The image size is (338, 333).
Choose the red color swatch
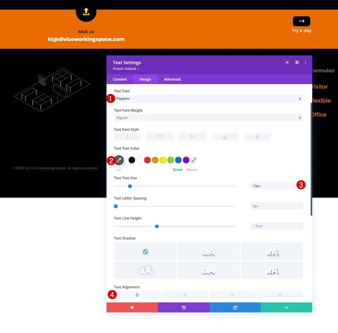(147, 160)
